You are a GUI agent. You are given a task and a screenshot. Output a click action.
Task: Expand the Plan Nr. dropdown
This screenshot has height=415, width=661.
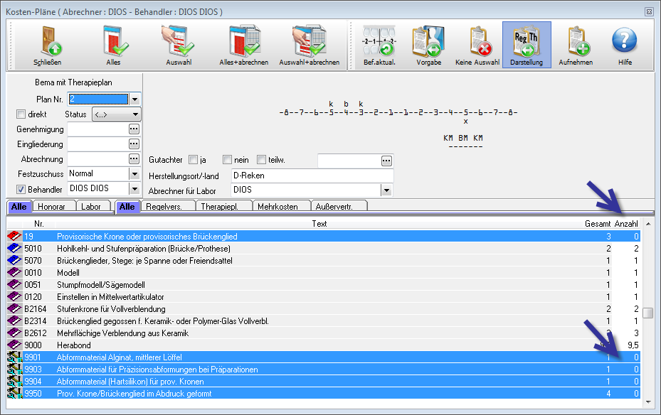[x=135, y=99]
